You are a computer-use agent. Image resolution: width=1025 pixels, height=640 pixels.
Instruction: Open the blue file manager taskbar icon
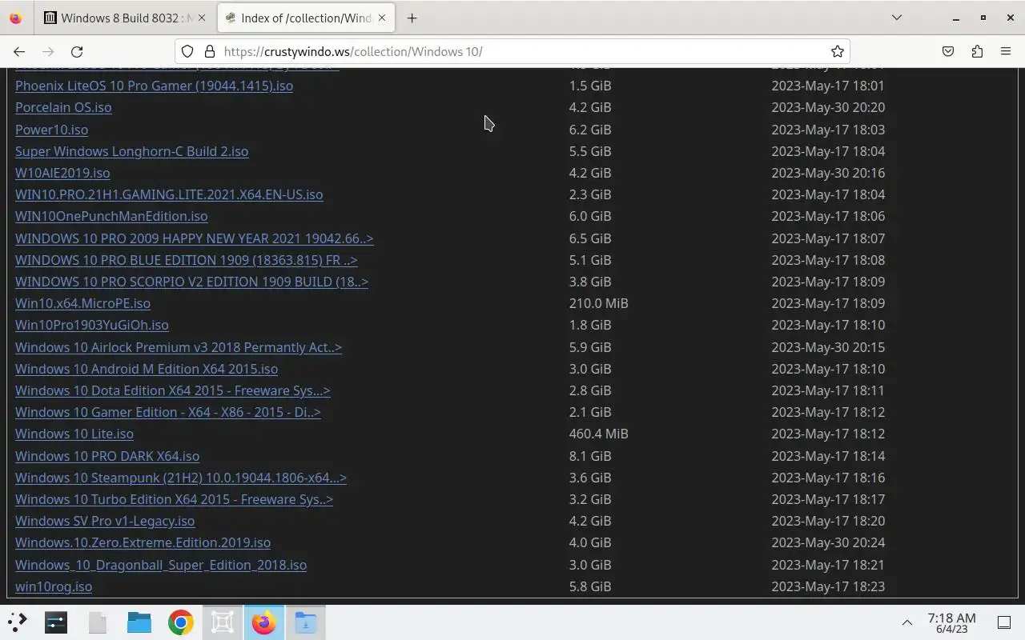(x=139, y=622)
